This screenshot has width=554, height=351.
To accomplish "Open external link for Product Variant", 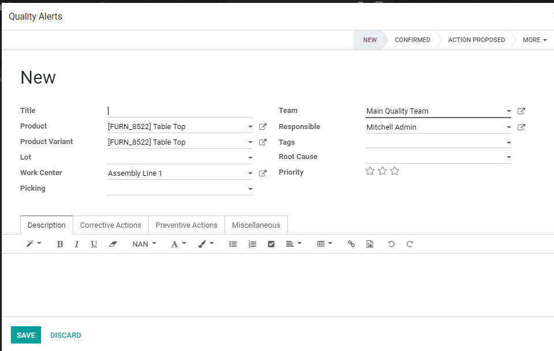I will coord(263,142).
